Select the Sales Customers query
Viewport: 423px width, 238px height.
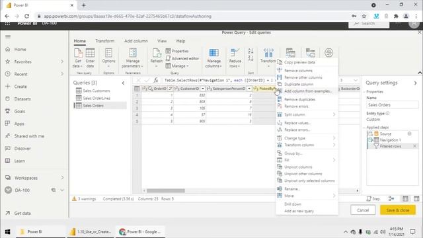click(96, 91)
